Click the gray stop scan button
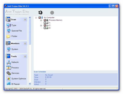Screen dimensions: 123x94 pyautogui.click(x=52, y=13)
